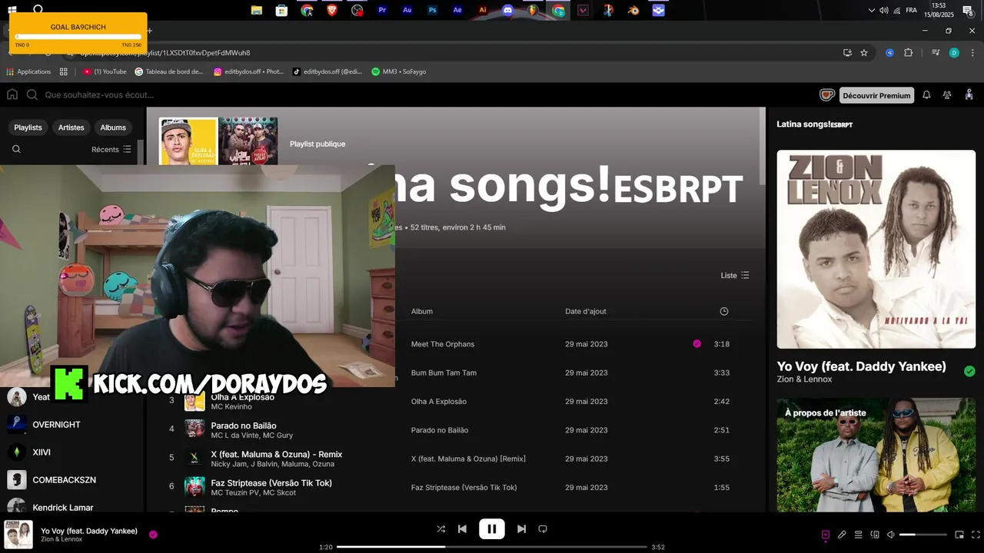The image size is (984, 553).
Task: Open artist MC Kevinho link
Action: click(x=231, y=406)
